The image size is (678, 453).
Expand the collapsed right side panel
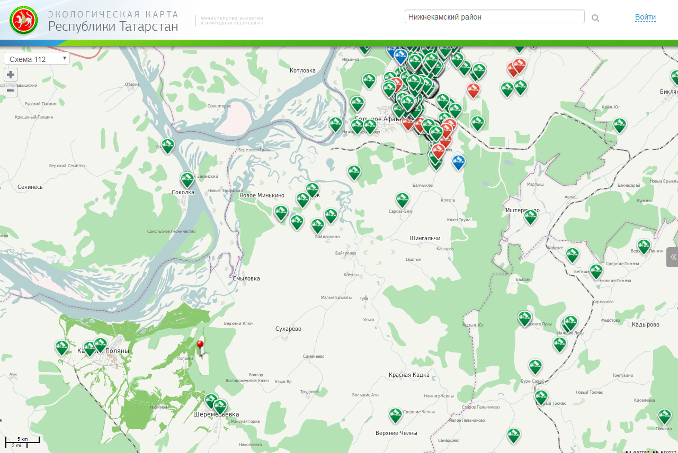pos(673,257)
